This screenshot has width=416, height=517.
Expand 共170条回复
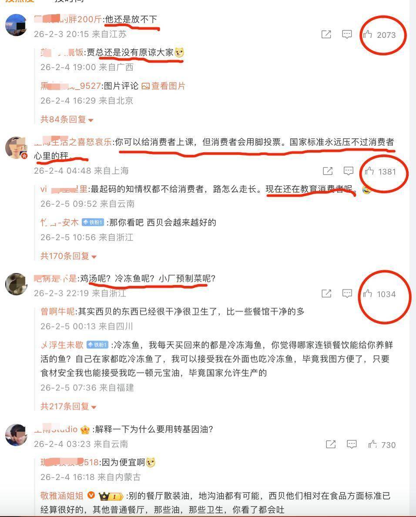coord(68,256)
